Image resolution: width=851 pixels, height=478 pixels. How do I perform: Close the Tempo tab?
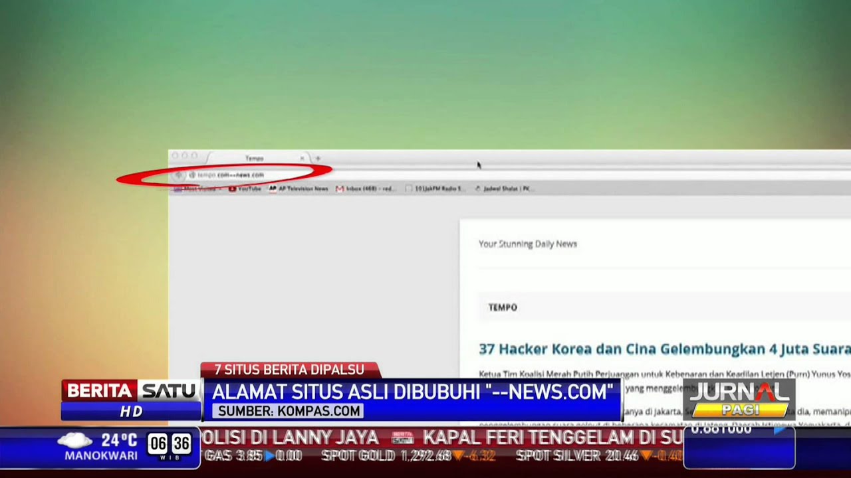pos(302,158)
